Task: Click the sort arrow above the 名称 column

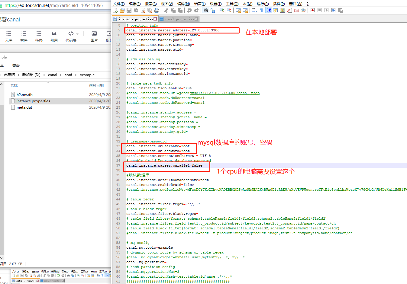Action: (x=48, y=82)
